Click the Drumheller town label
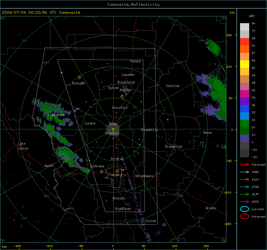Screen dimensions: 267x250 [174, 147]
